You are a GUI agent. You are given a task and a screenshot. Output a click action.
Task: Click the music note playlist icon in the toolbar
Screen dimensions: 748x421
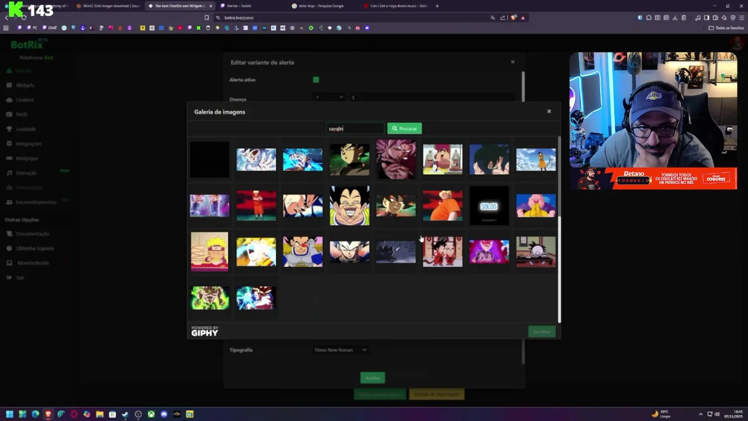tap(698, 18)
